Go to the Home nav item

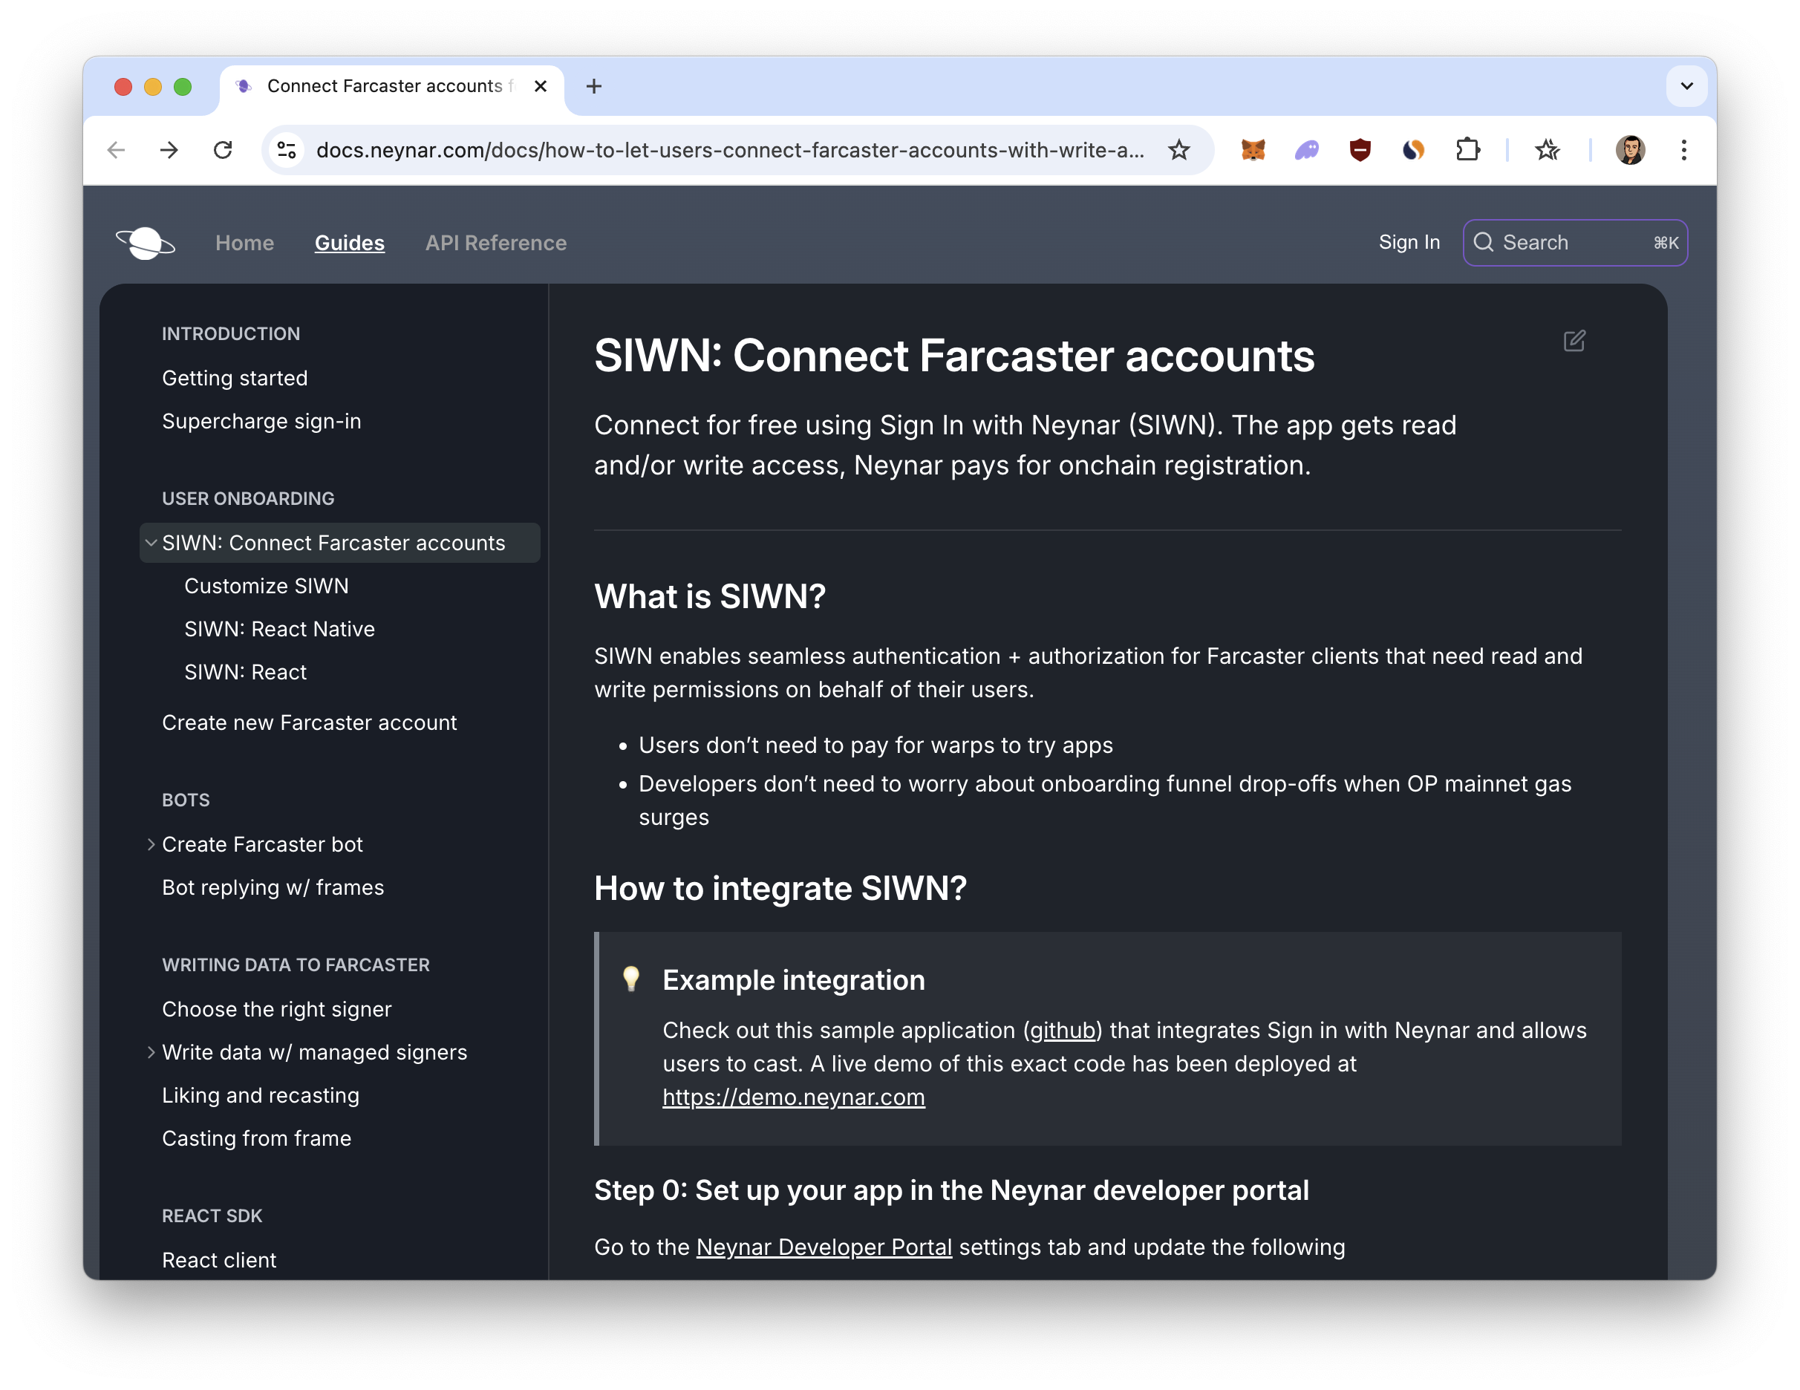[244, 243]
